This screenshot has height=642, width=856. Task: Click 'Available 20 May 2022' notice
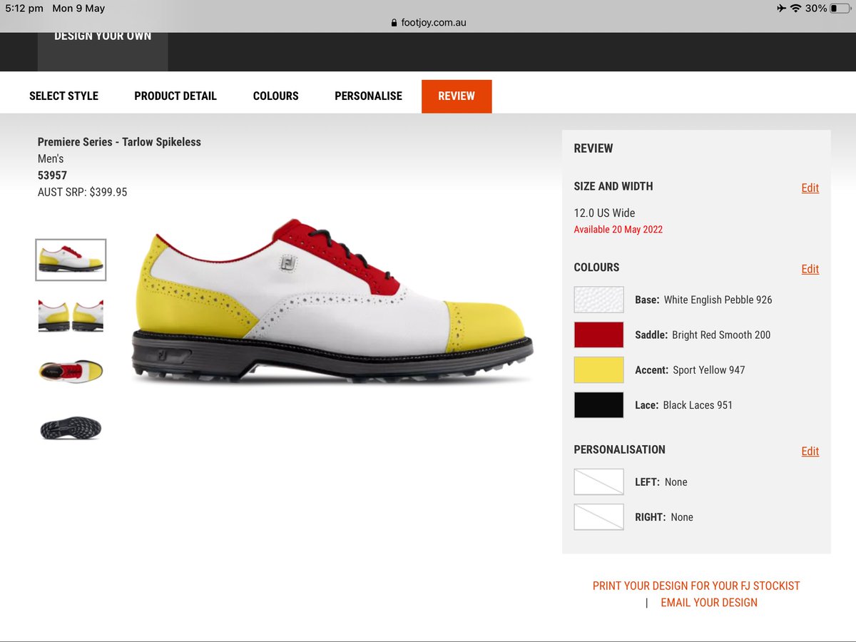618,230
